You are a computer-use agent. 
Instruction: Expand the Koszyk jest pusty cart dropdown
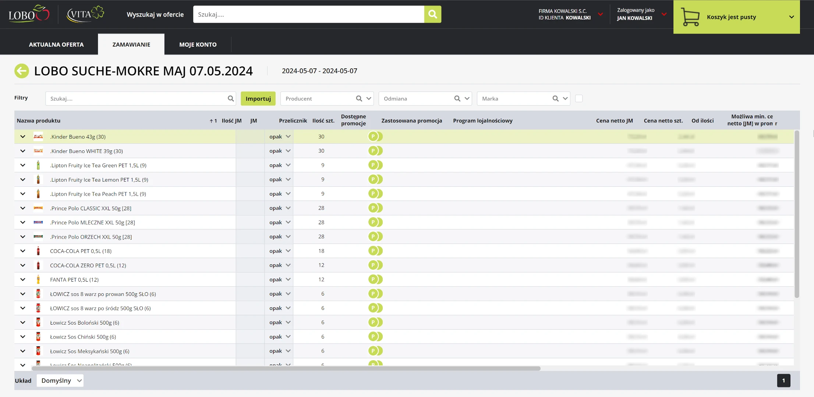[x=792, y=17]
